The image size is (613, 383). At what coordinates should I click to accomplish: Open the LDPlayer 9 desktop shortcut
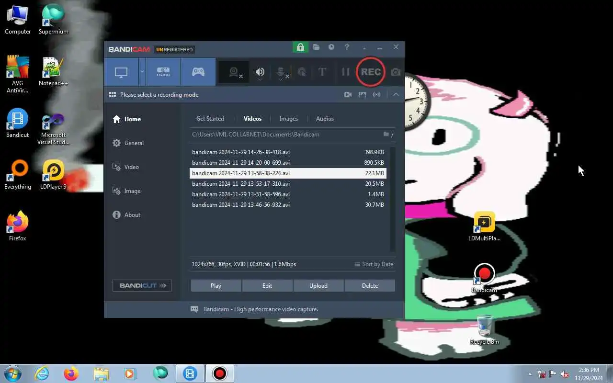(54, 175)
